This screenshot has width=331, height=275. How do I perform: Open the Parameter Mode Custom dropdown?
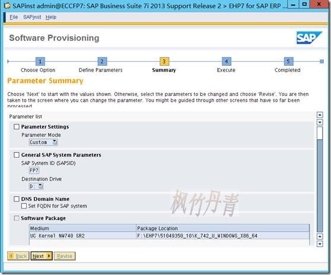(x=43, y=142)
